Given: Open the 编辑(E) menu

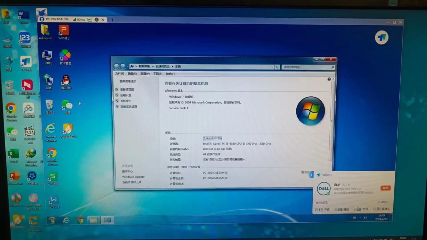Looking at the screenshot, I should pyautogui.click(x=132, y=74).
